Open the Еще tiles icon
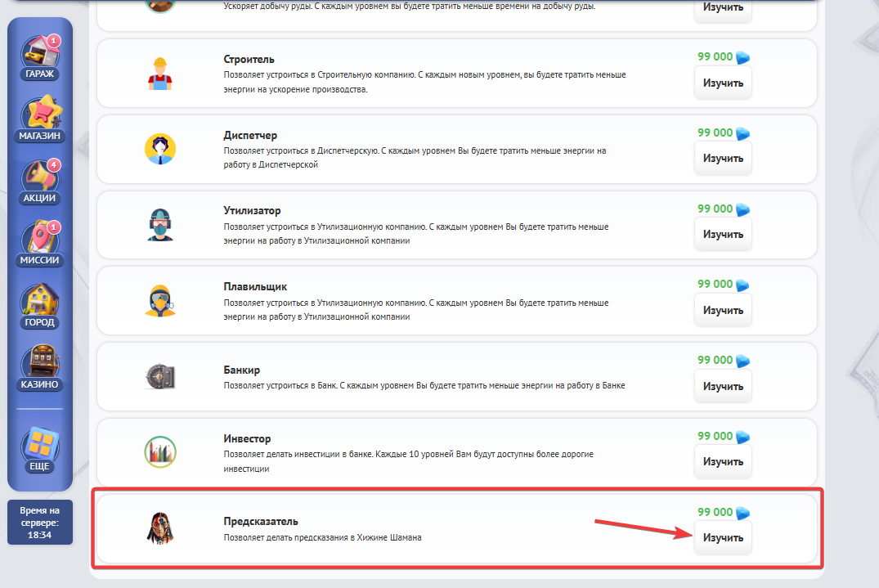The image size is (879, 588). coord(40,445)
